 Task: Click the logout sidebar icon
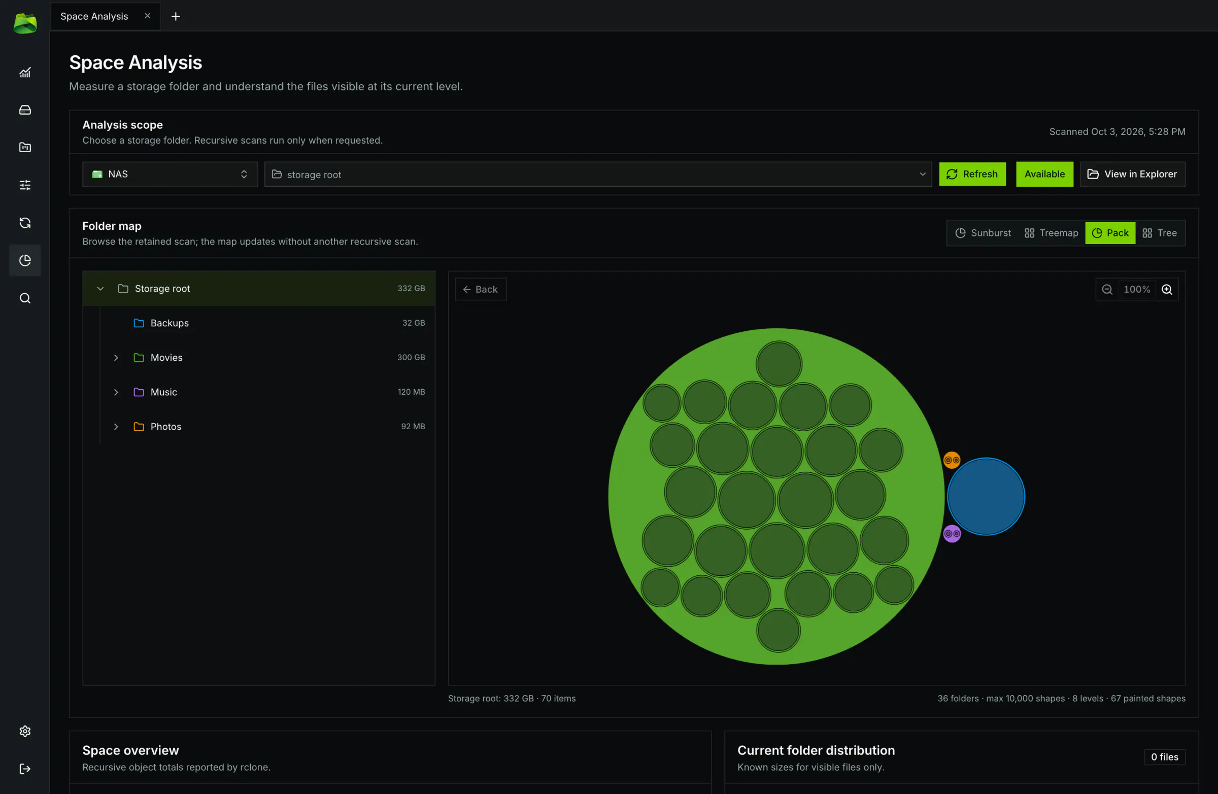point(24,769)
